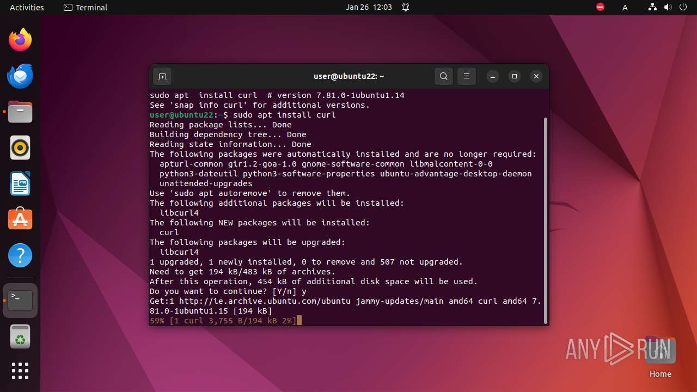
Task: Maximize the terminal window
Action: coord(515,76)
